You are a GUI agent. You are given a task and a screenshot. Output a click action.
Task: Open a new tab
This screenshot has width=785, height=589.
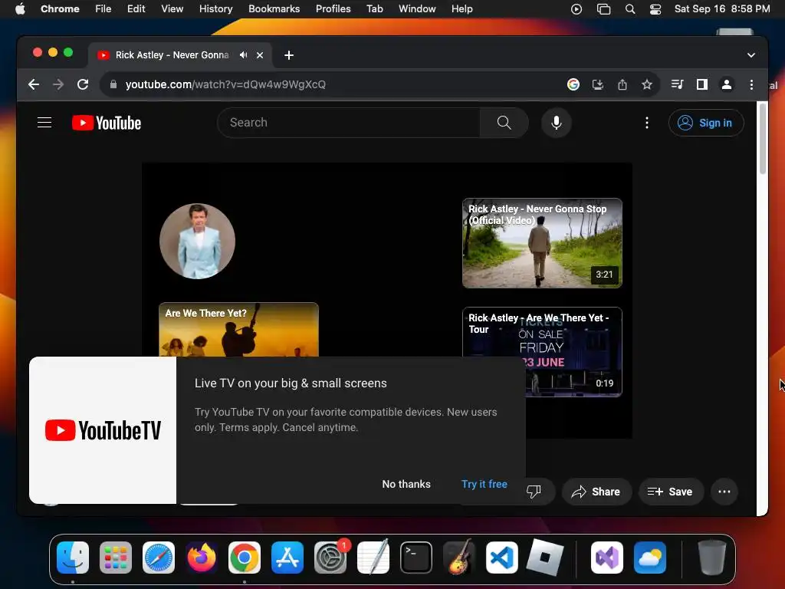coord(289,55)
